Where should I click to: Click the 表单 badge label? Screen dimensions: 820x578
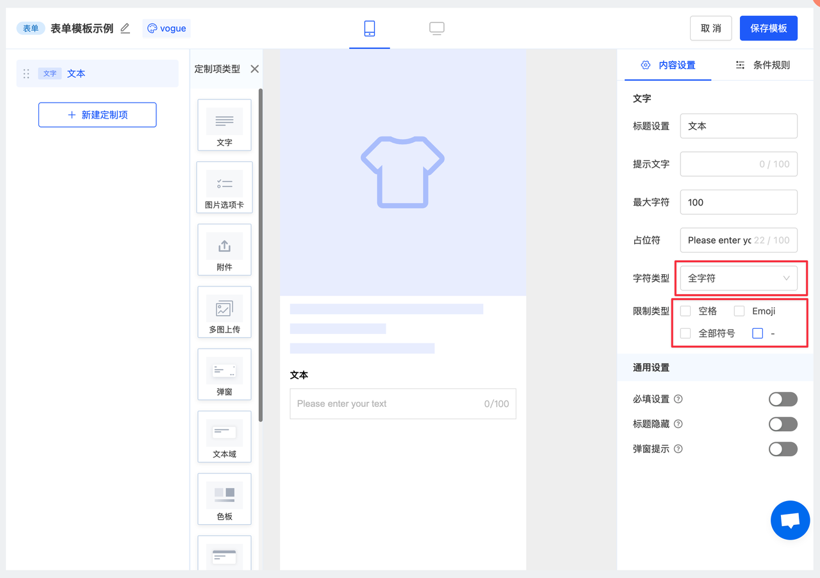[31, 28]
